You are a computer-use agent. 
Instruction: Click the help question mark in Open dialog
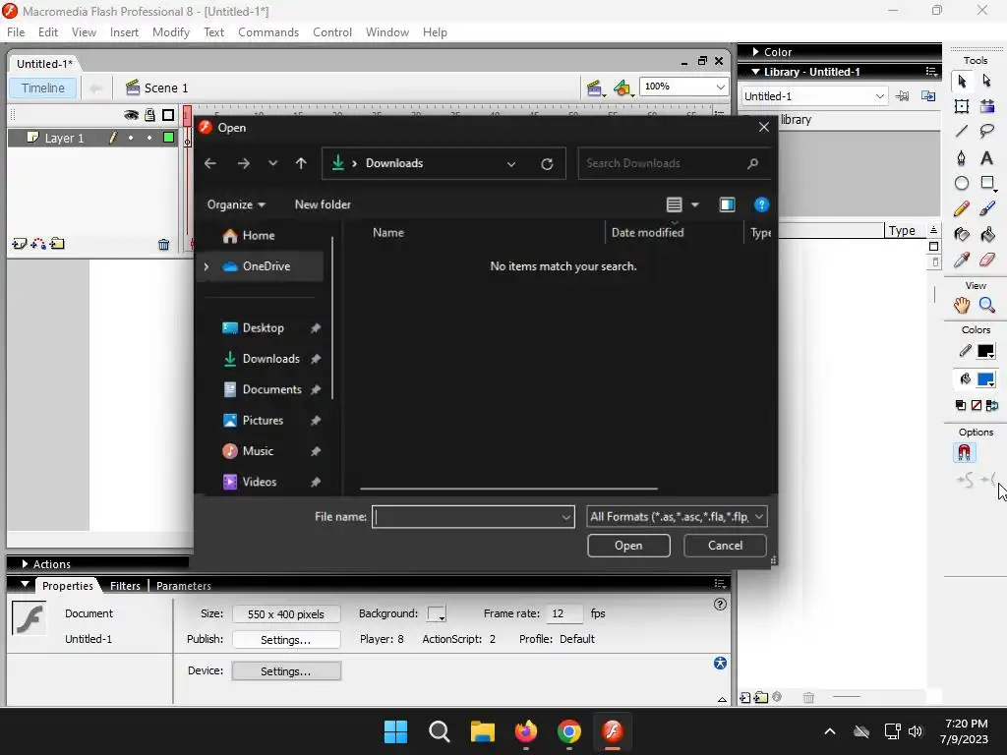[x=761, y=204]
